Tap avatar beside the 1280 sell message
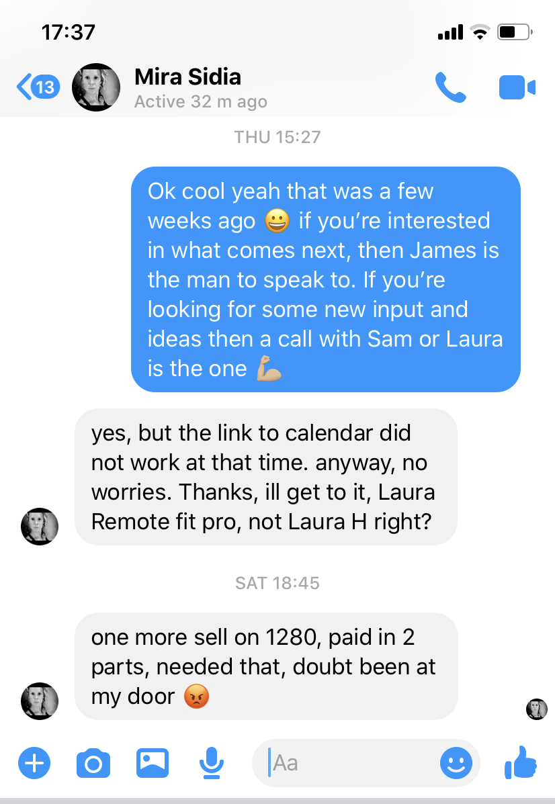The height and width of the screenshot is (804, 555). pos(40,702)
